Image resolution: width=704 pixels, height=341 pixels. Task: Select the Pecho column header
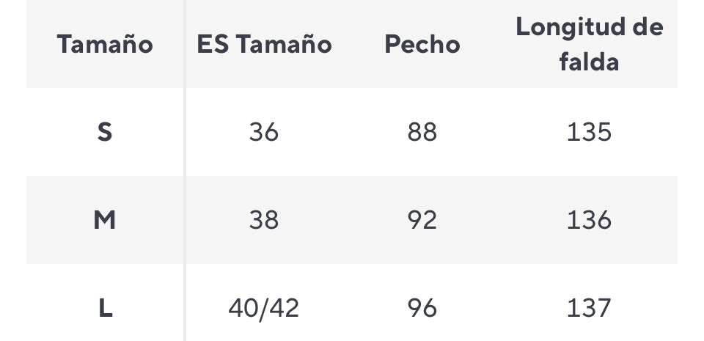(x=422, y=45)
